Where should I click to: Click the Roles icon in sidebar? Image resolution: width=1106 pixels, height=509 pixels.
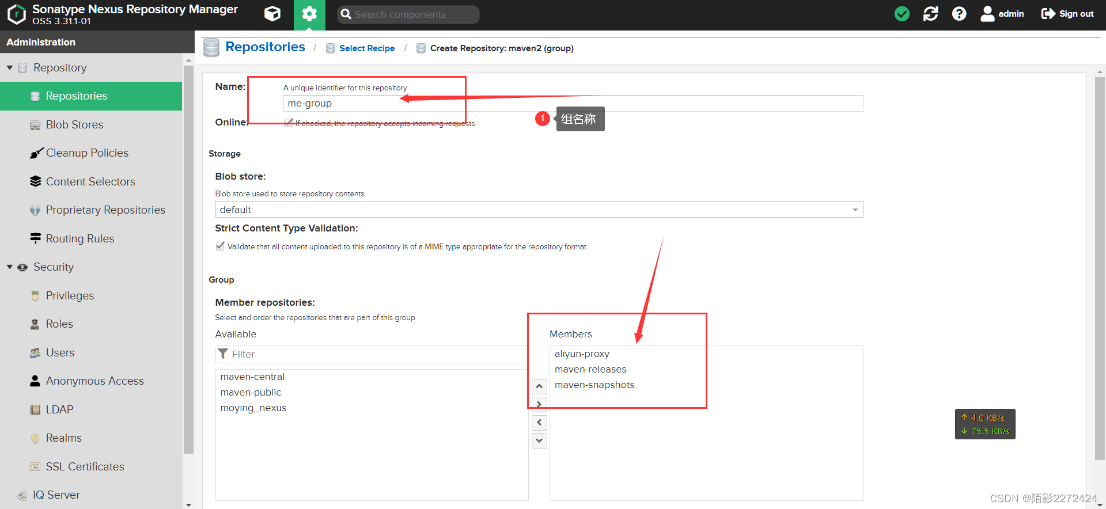(35, 324)
